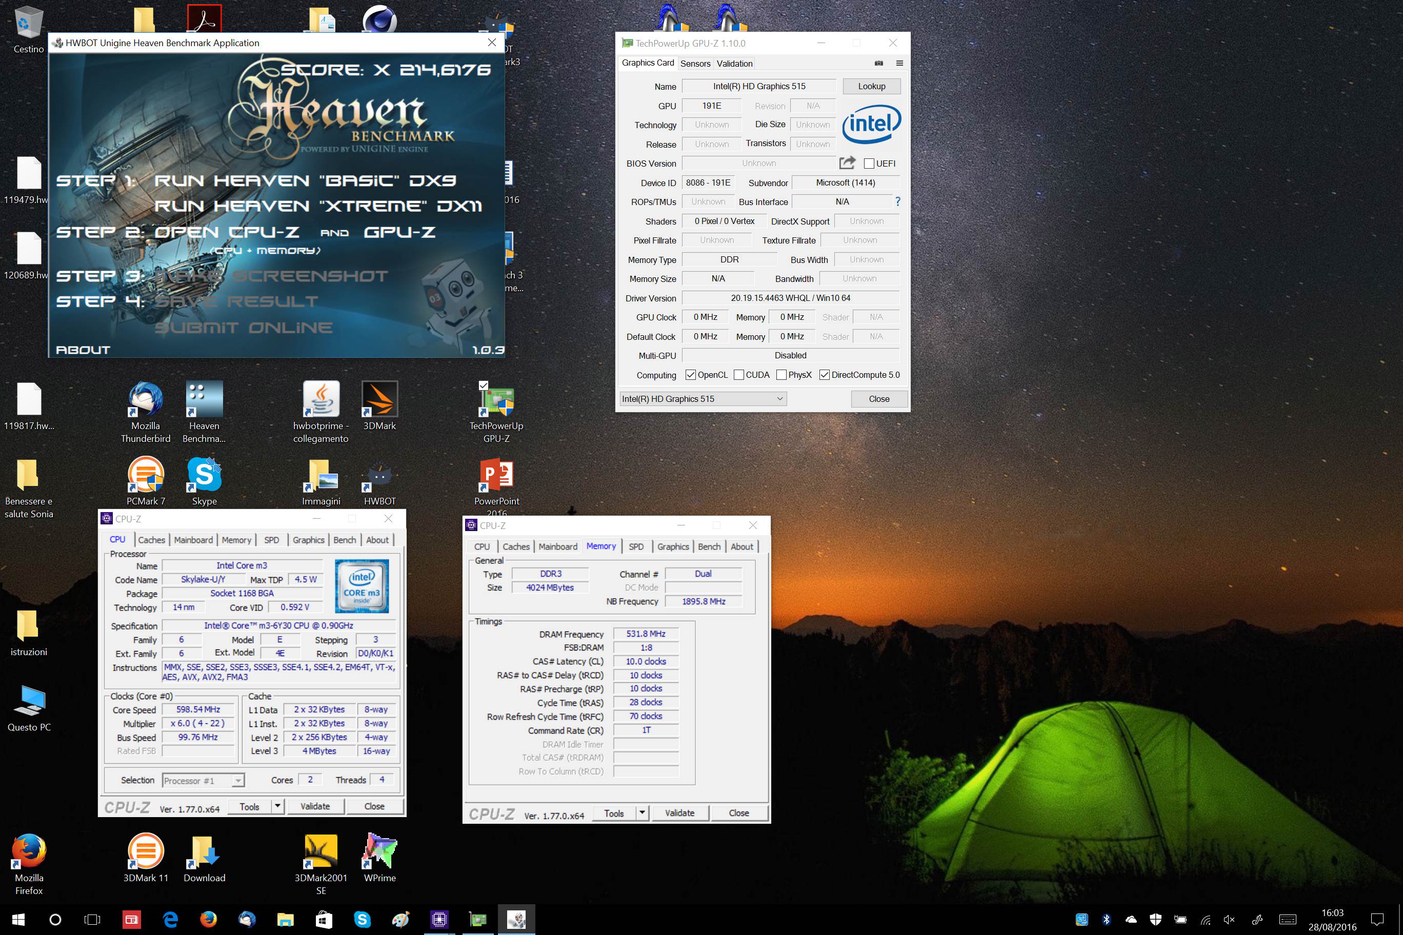Click RUN HEAVEN "BASIC" DX9
1403x935 pixels.
(x=305, y=180)
